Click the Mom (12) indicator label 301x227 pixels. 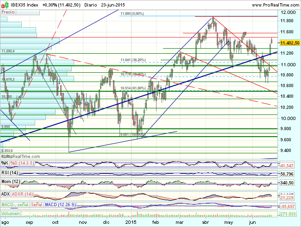(x=11, y=183)
